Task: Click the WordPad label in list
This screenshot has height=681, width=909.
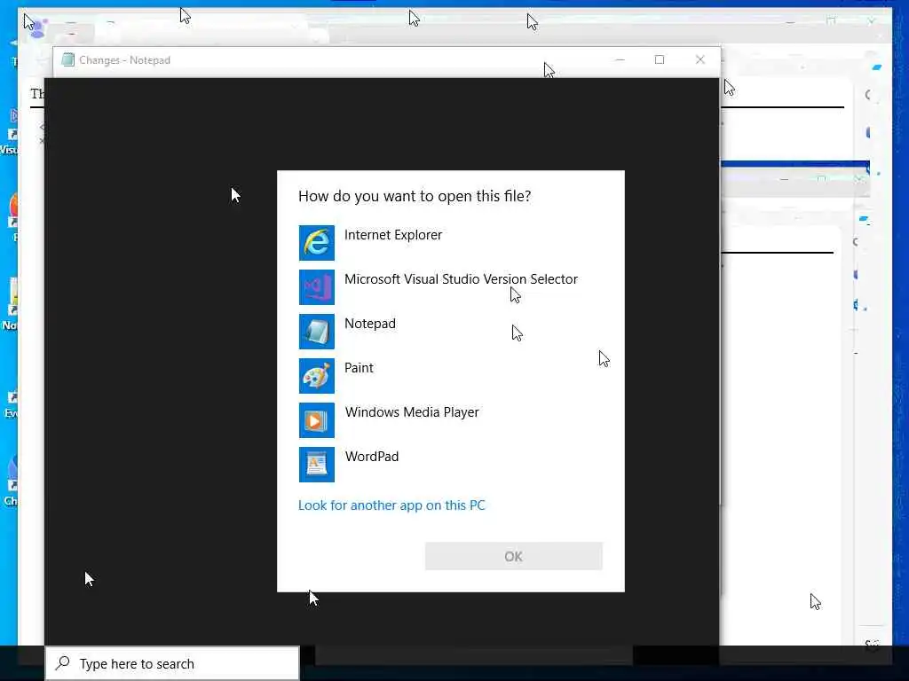Action: [x=372, y=457]
